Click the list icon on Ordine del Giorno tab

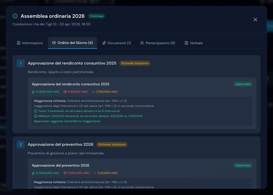pyautogui.click(x=54, y=43)
